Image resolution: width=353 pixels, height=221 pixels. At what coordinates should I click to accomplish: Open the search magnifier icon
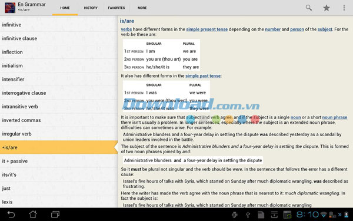coord(309,8)
